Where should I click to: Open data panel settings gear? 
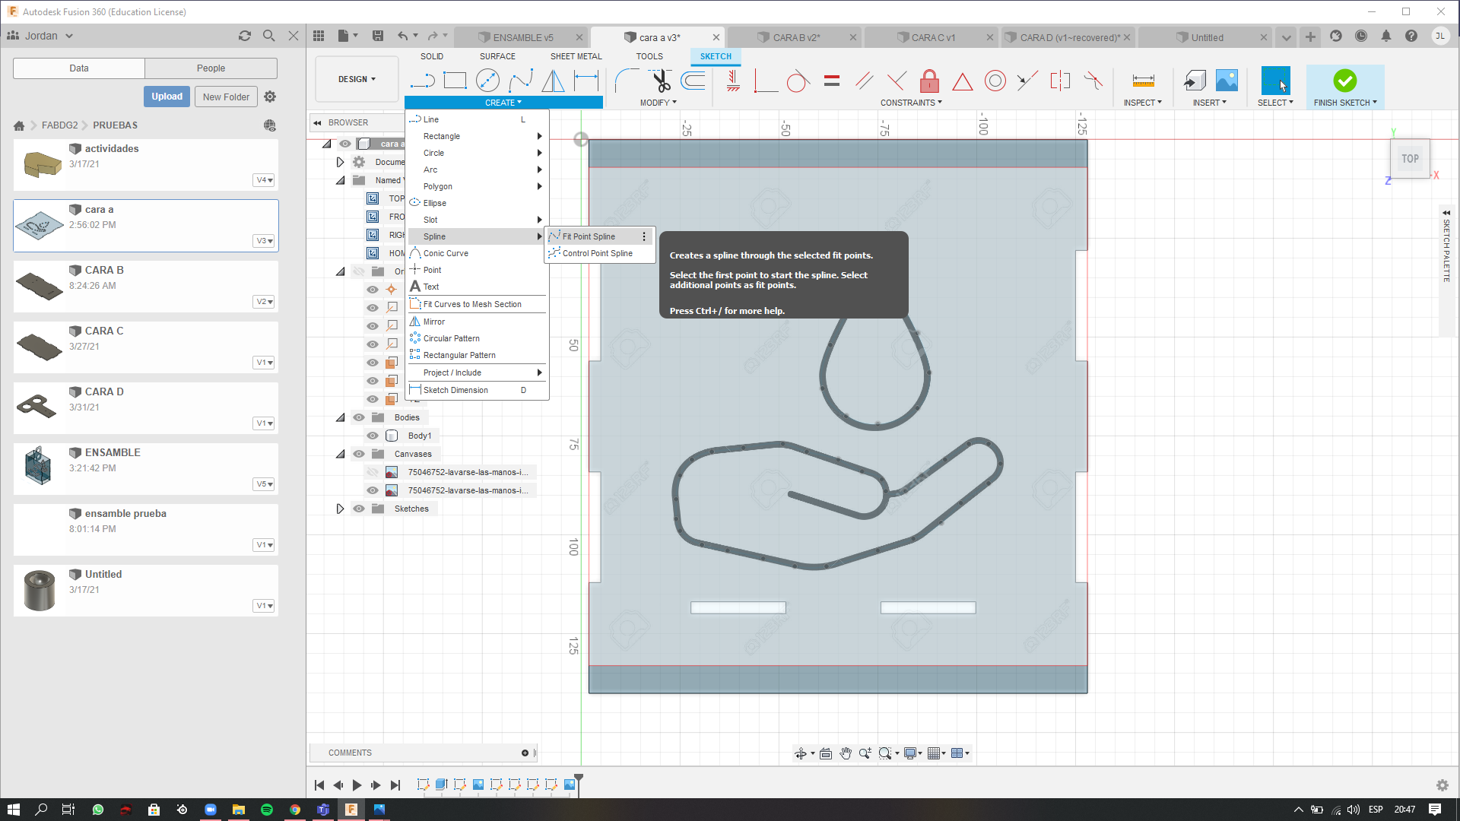coord(270,97)
